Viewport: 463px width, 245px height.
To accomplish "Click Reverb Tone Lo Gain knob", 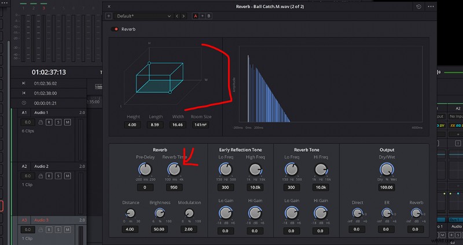I will coord(292,213).
